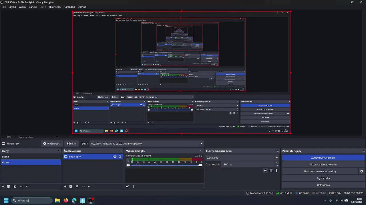This screenshot has height=205, width=366.
Task: Click Filtry button in source toolbar
Action: click(71, 143)
